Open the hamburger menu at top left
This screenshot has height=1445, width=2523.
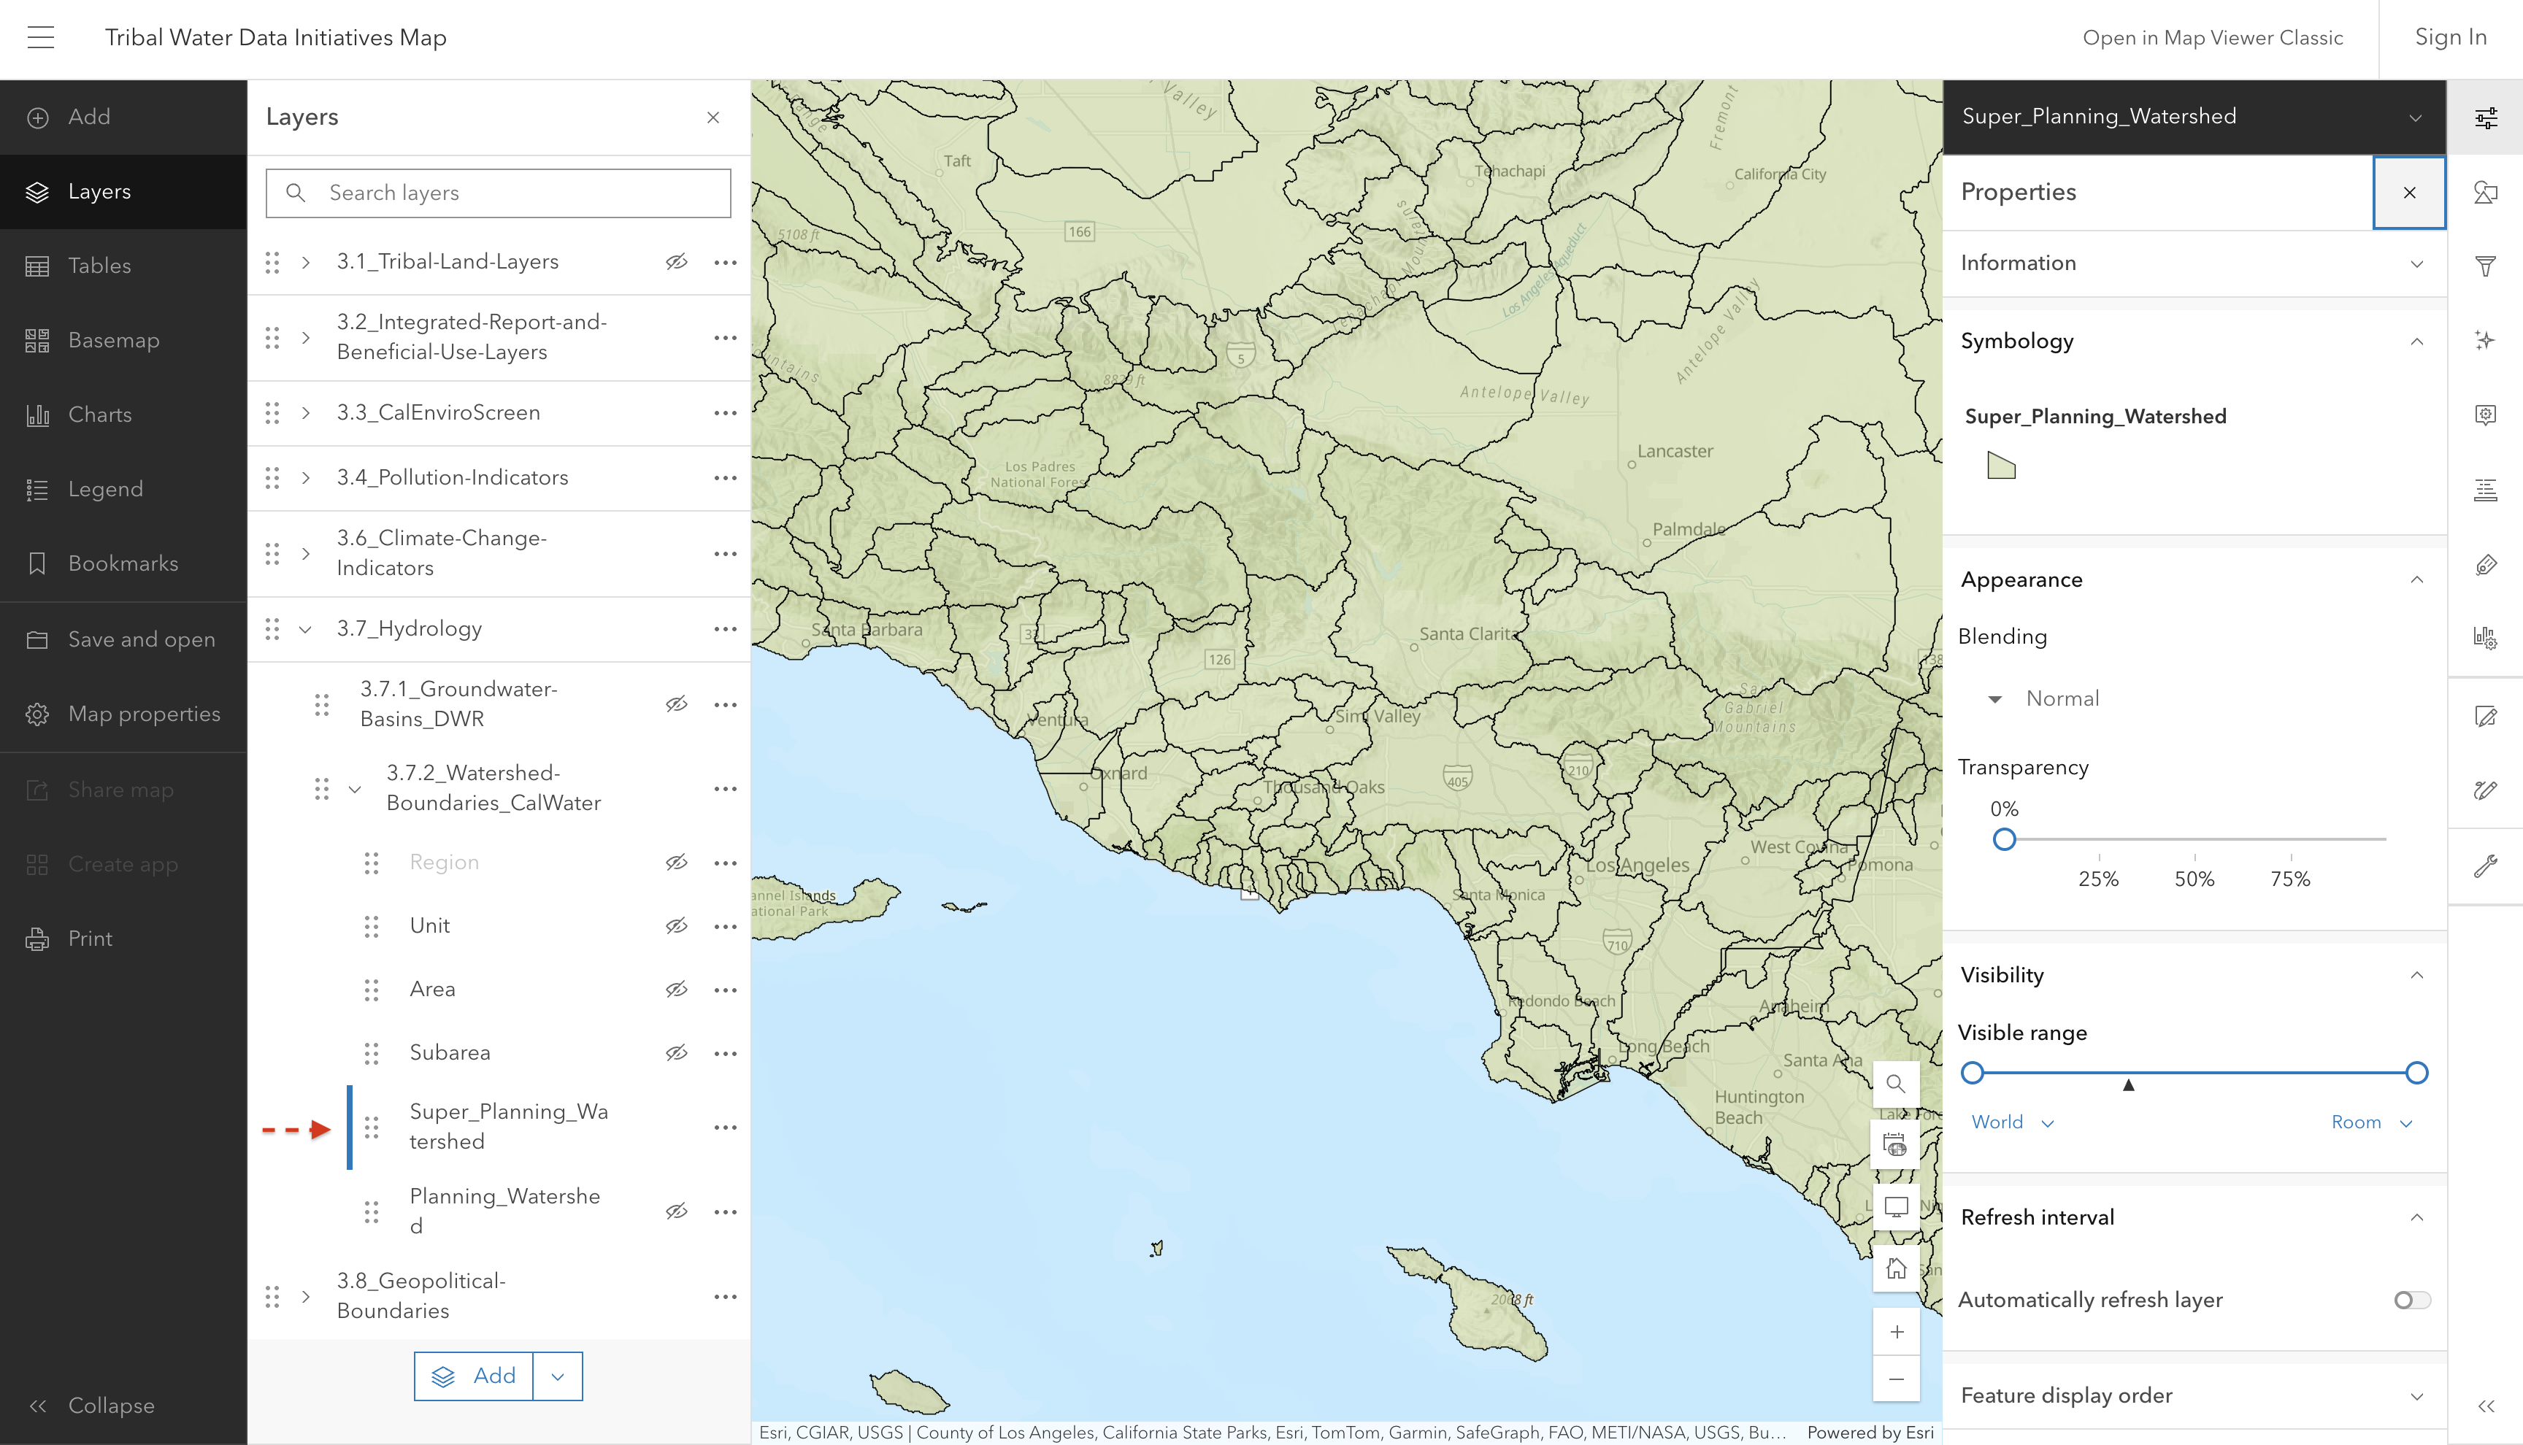[41, 38]
